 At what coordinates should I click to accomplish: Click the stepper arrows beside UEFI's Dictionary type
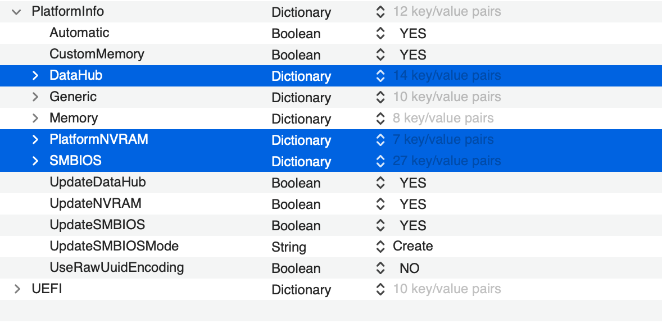click(x=380, y=290)
